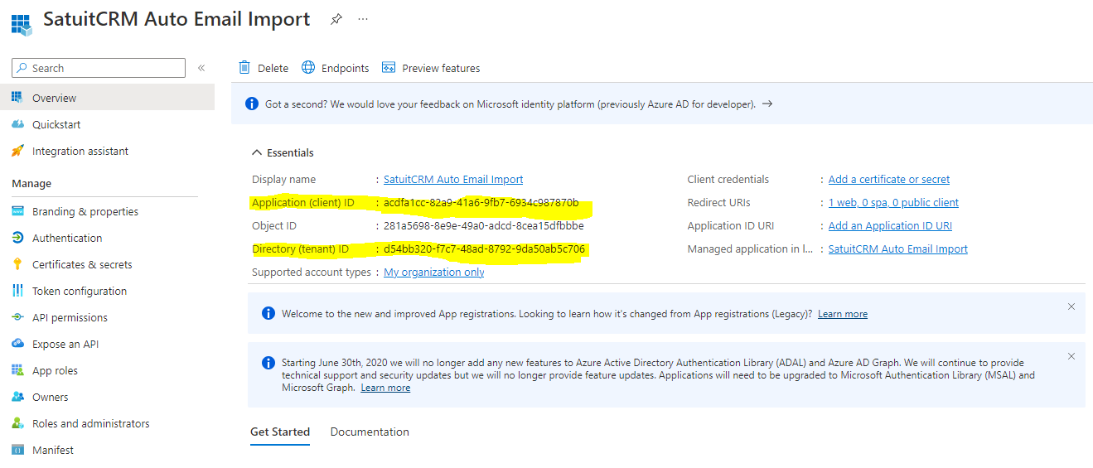Click the Manifest icon in sidebar
The image size is (1093, 468).
point(17,450)
